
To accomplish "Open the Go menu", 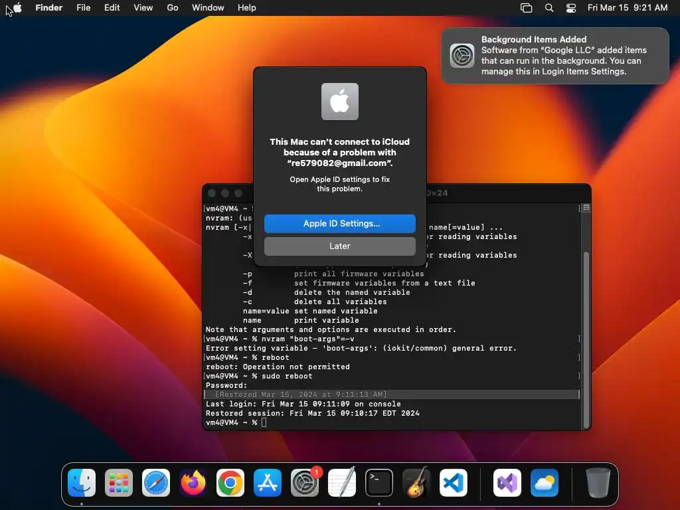I will tap(173, 8).
